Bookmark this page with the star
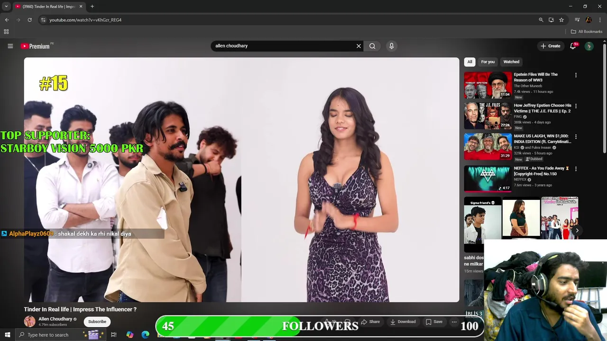 point(561,20)
